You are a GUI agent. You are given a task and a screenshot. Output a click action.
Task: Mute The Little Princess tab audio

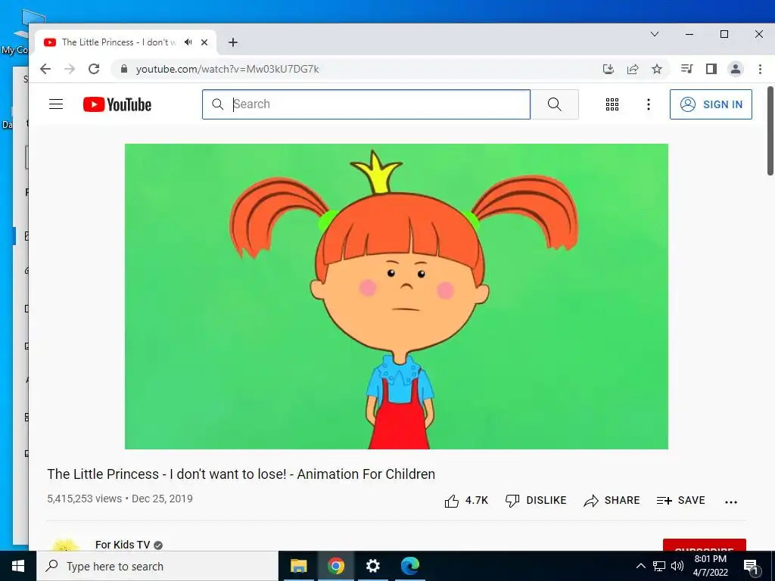(188, 42)
